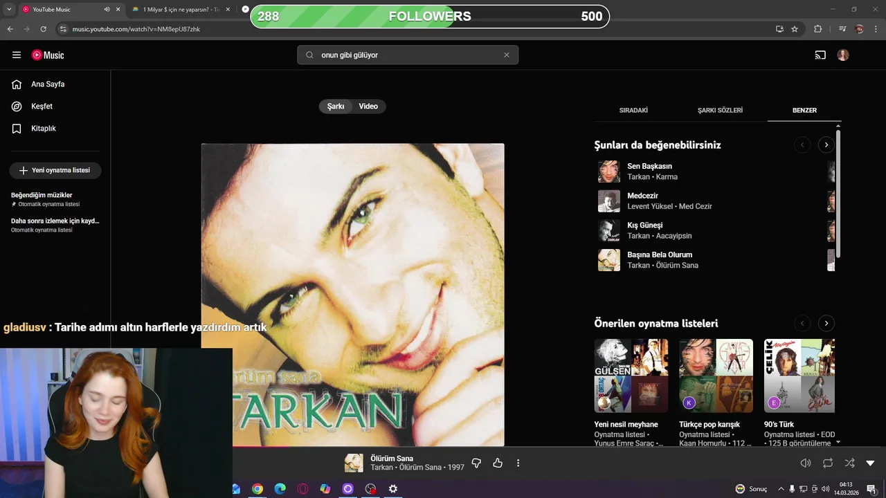Image resolution: width=886 pixels, height=498 pixels.
Task: Click the YouTube Music logo
Action: (x=48, y=55)
